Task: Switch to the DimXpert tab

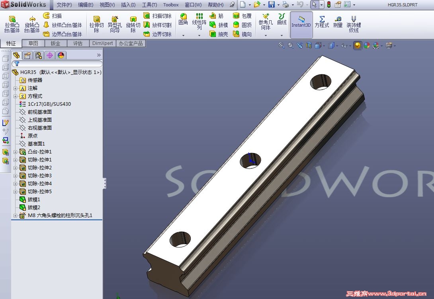Action: [103, 43]
